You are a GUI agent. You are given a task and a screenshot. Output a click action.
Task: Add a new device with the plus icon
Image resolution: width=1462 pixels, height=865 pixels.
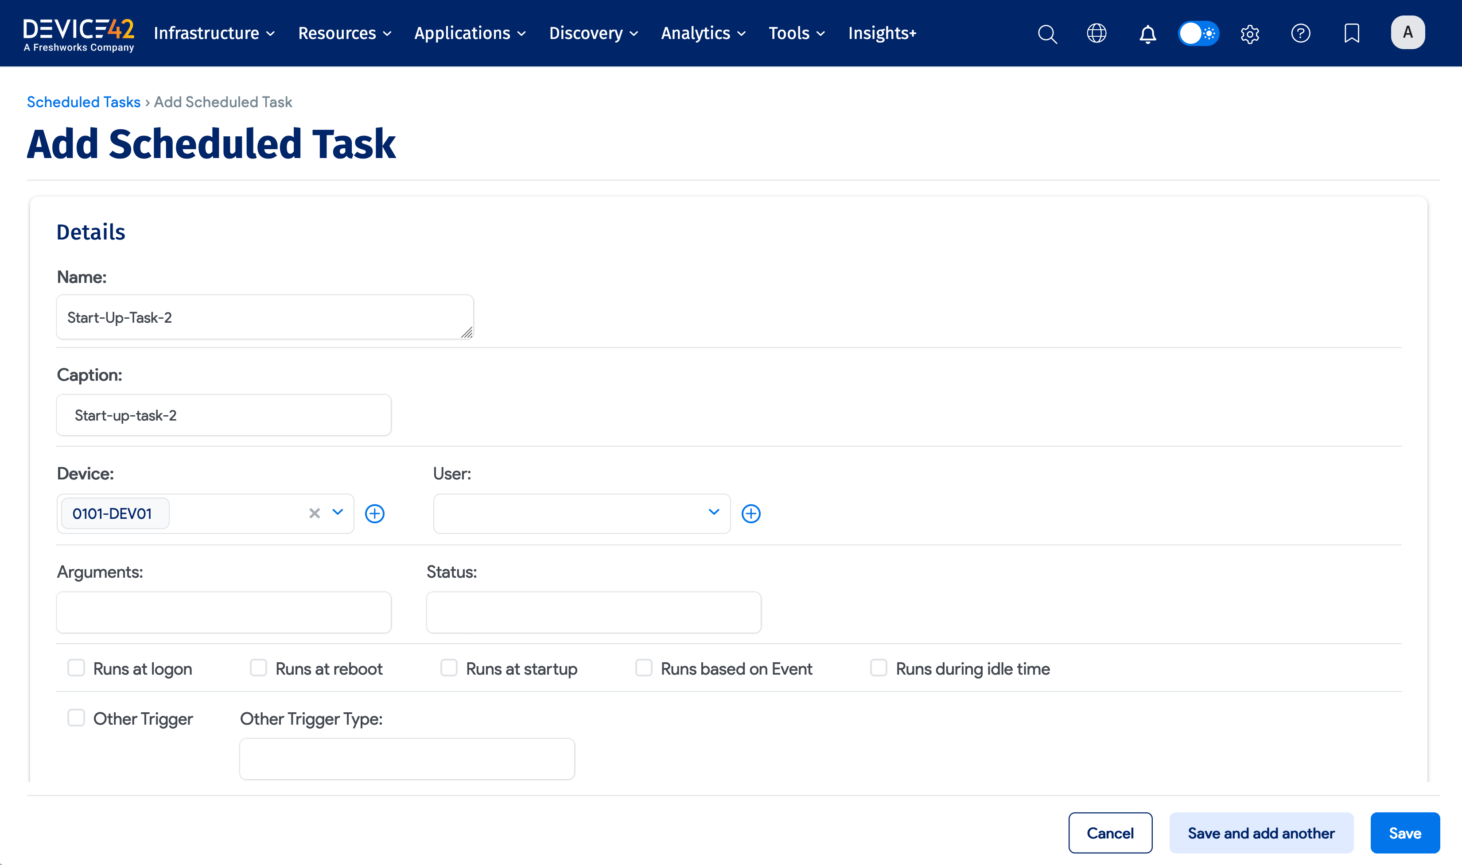[x=375, y=513]
